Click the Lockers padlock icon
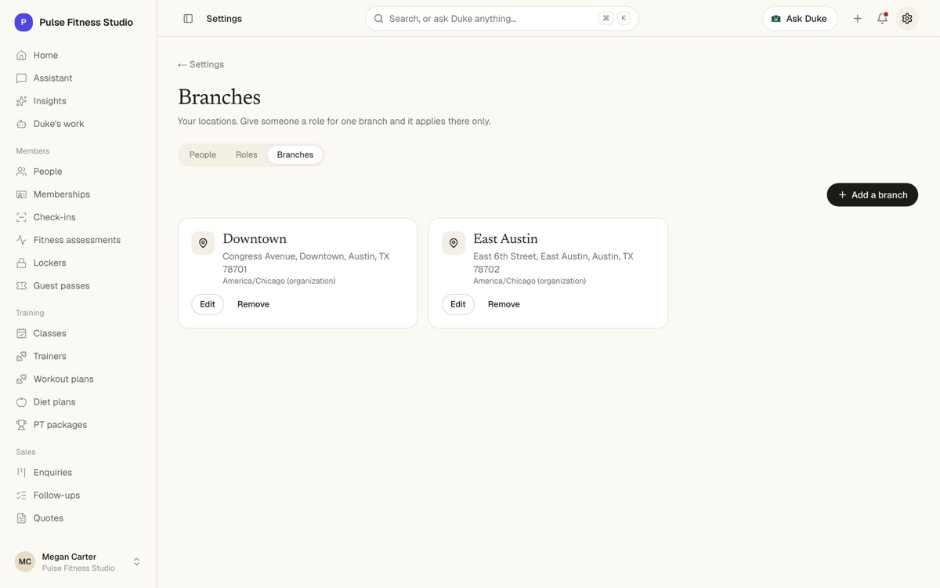Image resolution: width=940 pixels, height=588 pixels. coord(21,263)
